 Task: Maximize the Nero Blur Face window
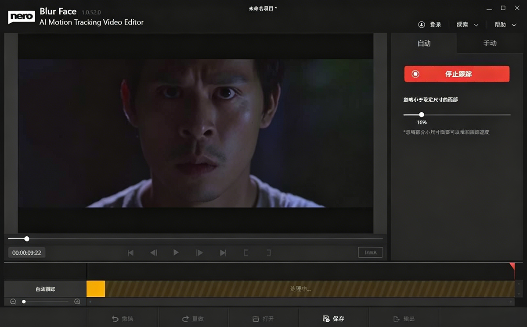pyautogui.click(x=503, y=8)
